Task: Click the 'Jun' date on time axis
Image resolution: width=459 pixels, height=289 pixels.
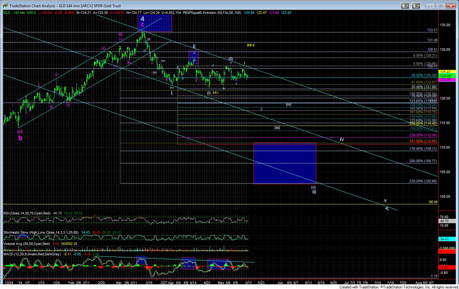Action: [x=280, y=283]
